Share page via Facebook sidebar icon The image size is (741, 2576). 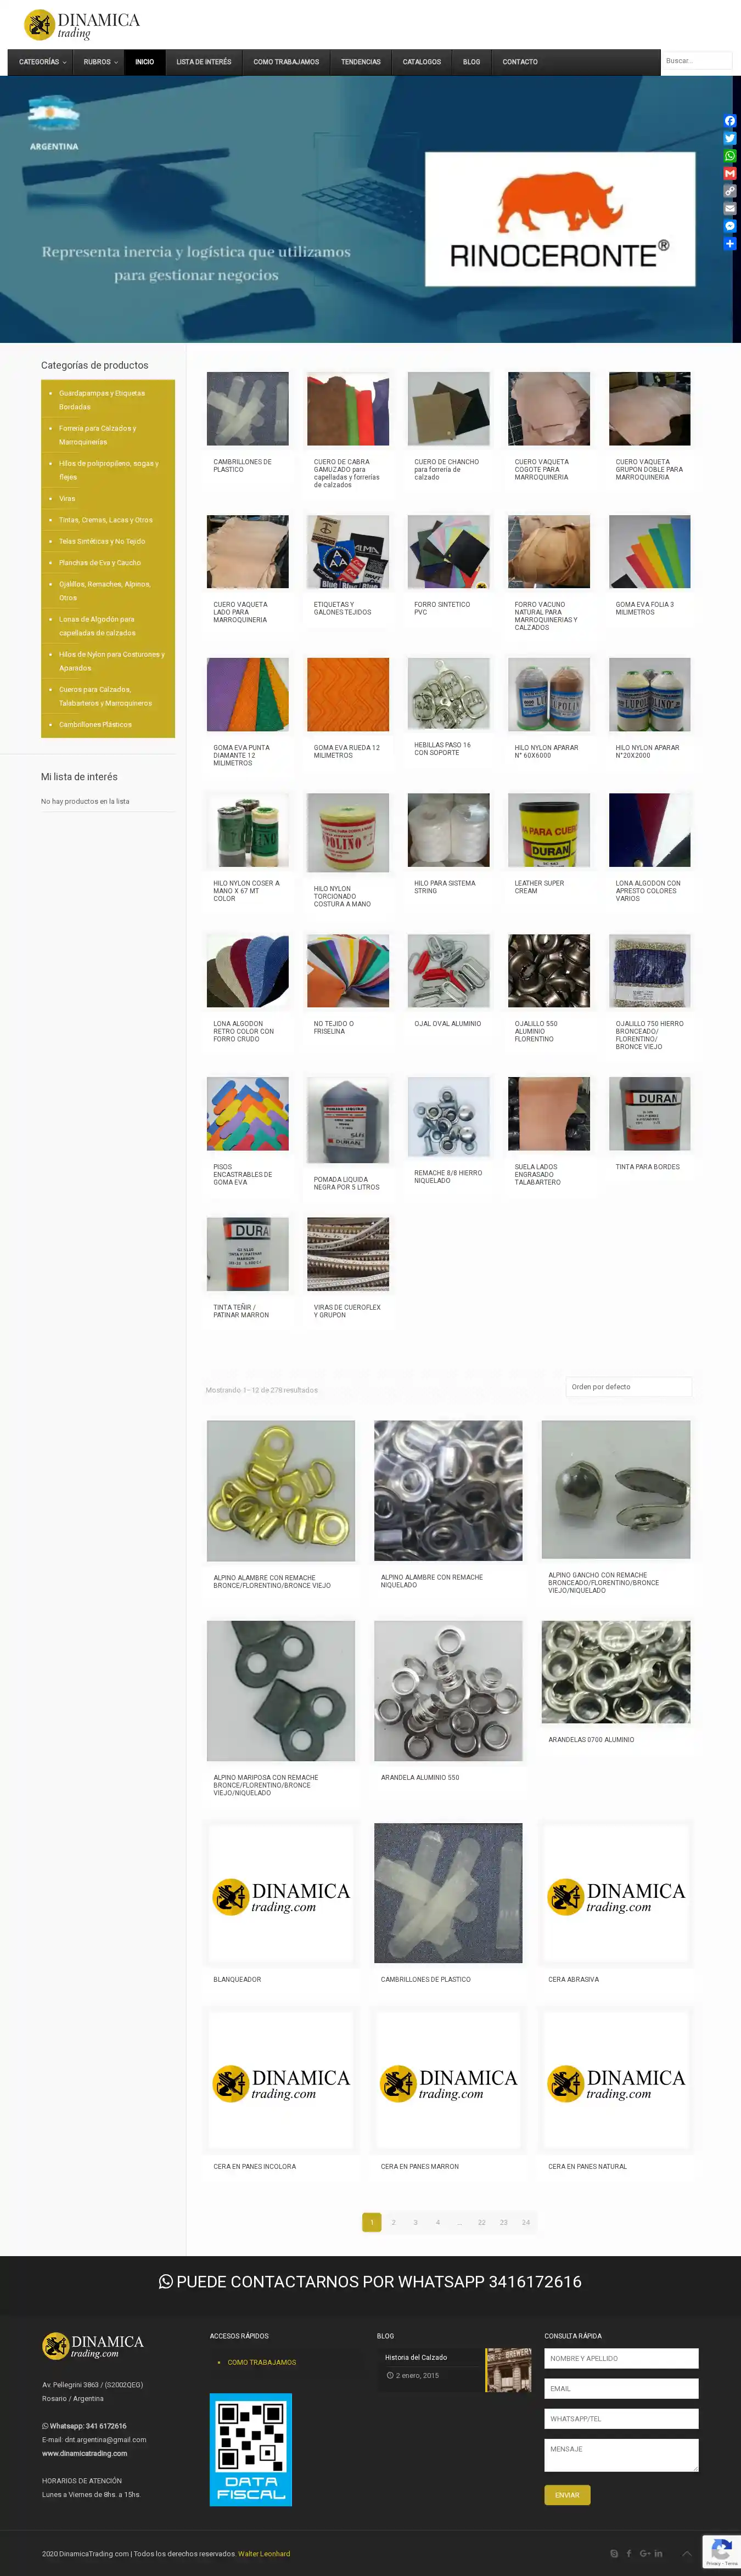pyautogui.click(x=730, y=121)
